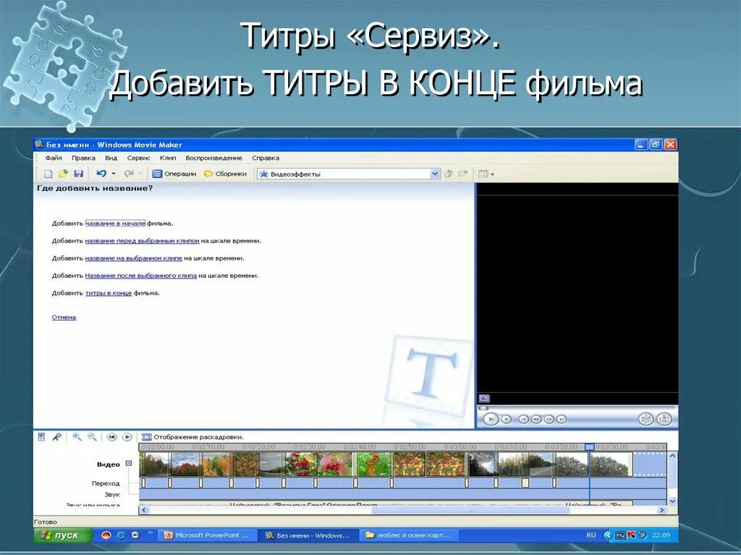Click the preview Forward button
This screenshot has width=741, height=555.
click(562, 419)
